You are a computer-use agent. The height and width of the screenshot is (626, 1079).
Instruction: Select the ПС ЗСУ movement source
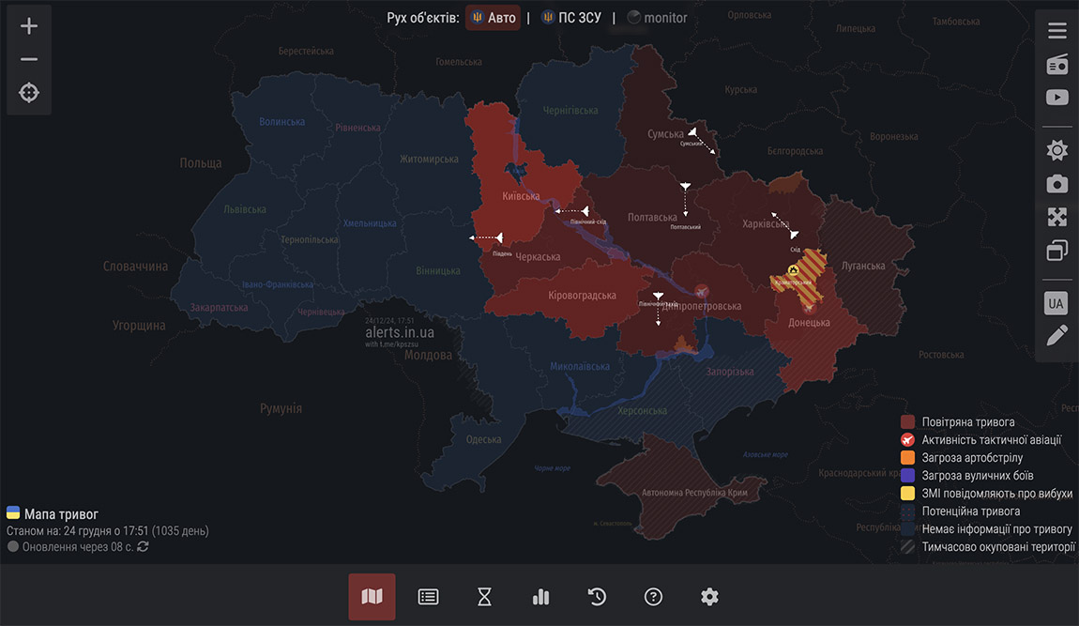[x=570, y=18]
